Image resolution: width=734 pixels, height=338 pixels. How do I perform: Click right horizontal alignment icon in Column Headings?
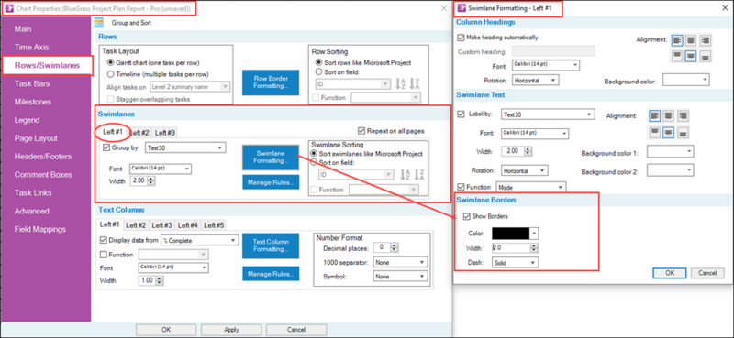[x=705, y=40]
